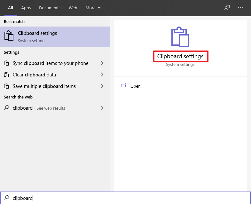
Task: Click the search magnifier icon in the search box
Action: pos(6,198)
